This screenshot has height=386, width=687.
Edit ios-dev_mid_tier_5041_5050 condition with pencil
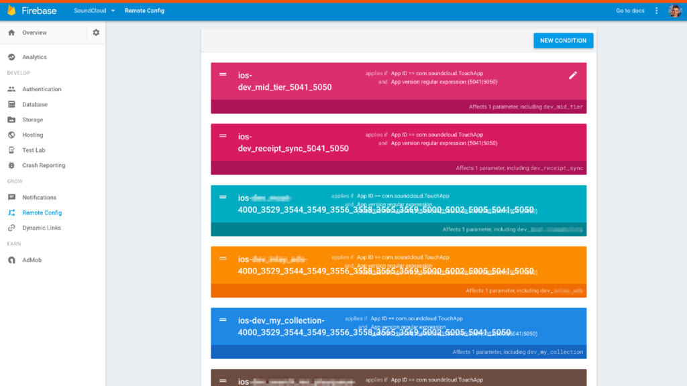pyautogui.click(x=573, y=75)
